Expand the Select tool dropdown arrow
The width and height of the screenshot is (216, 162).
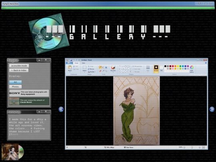(x=84, y=72)
